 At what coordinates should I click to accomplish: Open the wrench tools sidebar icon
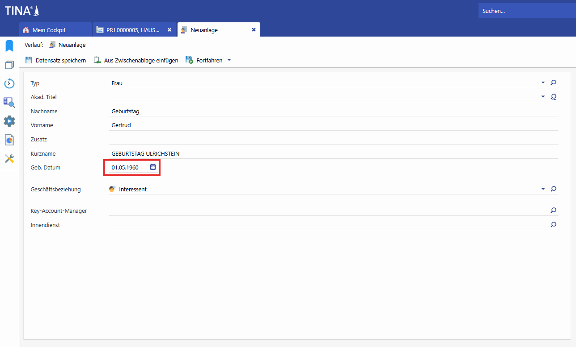[x=9, y=159]
